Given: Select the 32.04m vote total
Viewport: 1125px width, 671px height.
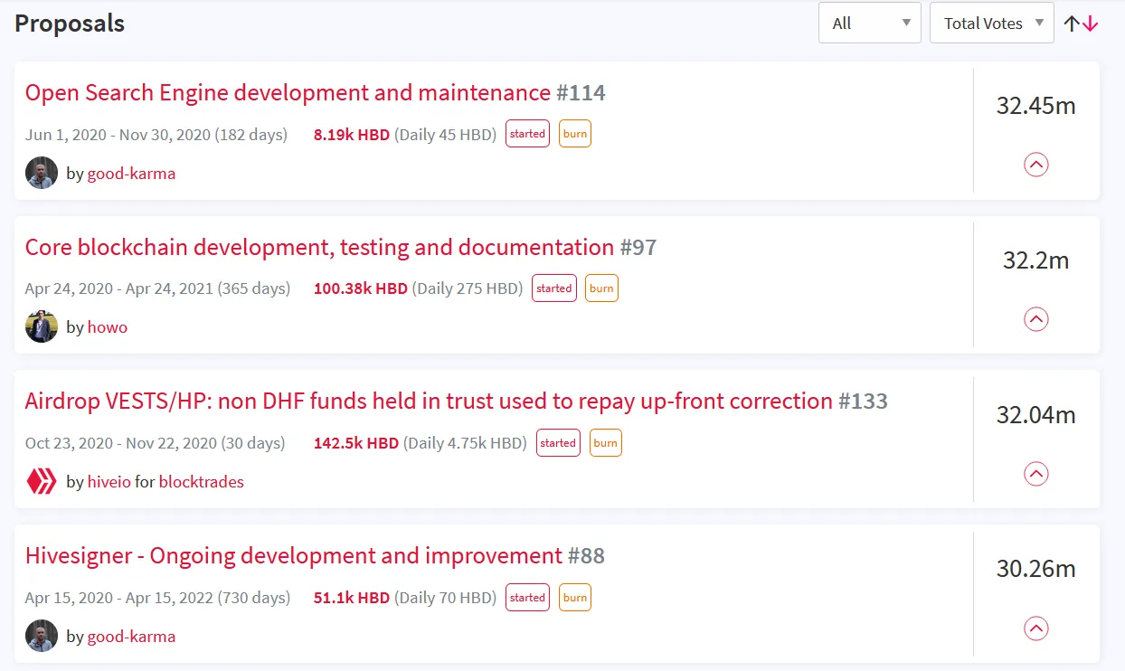Looking at the screenshot, I should tap(1036, 415).
